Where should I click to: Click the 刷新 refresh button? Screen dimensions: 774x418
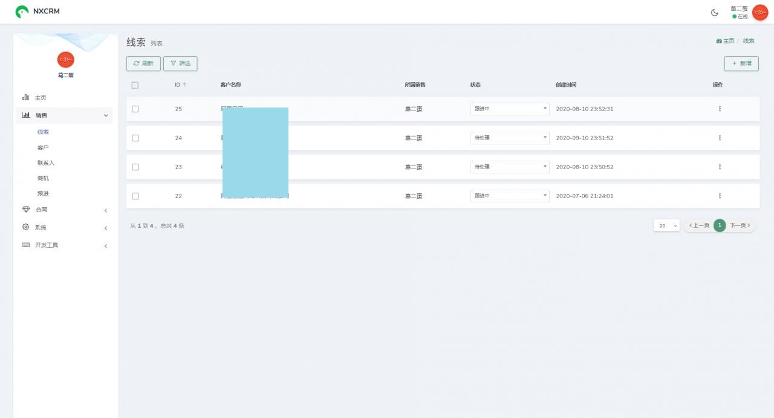coord(143,63)
